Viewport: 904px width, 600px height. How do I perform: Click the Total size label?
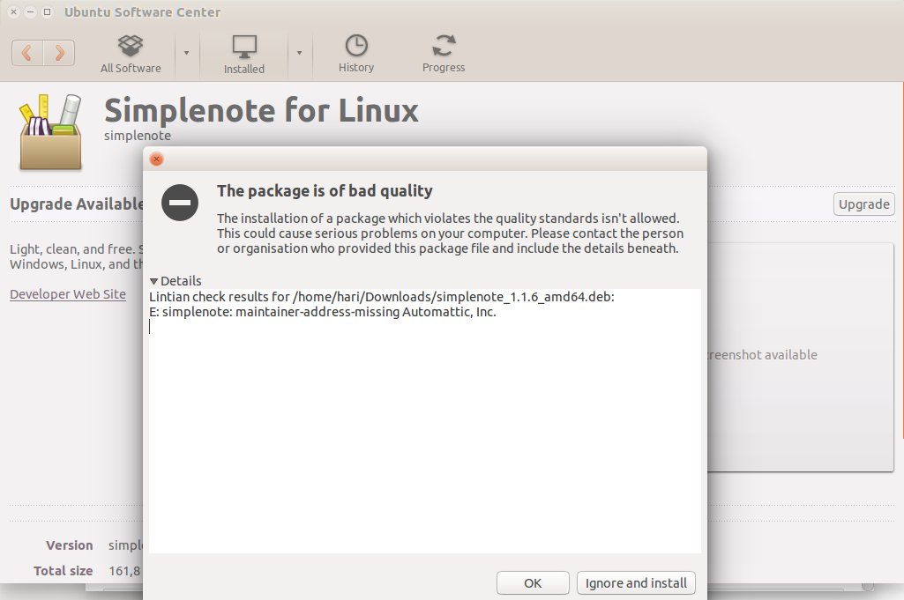(63, 571)
